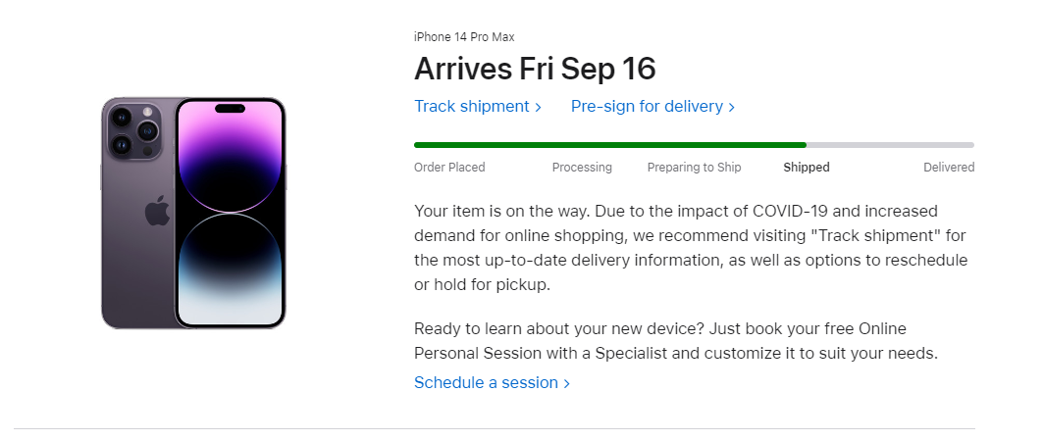Viewport: 1043px width, 441px height.
Task: Click the Apple logo on phone back
Action: pyautogui.click(x=158, y=212)
